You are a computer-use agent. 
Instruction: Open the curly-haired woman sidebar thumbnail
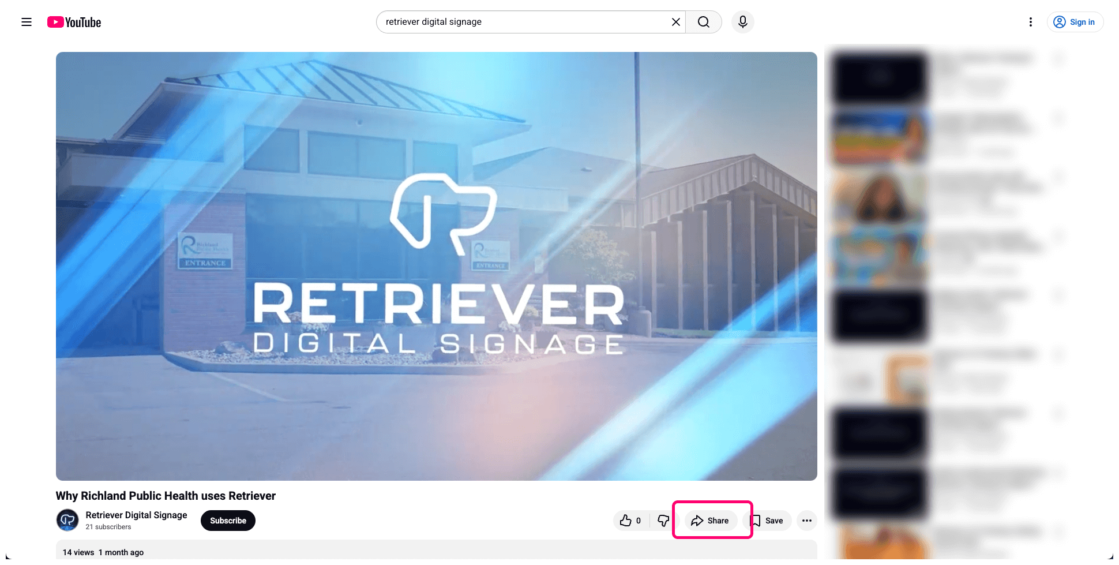click(880, 197)
